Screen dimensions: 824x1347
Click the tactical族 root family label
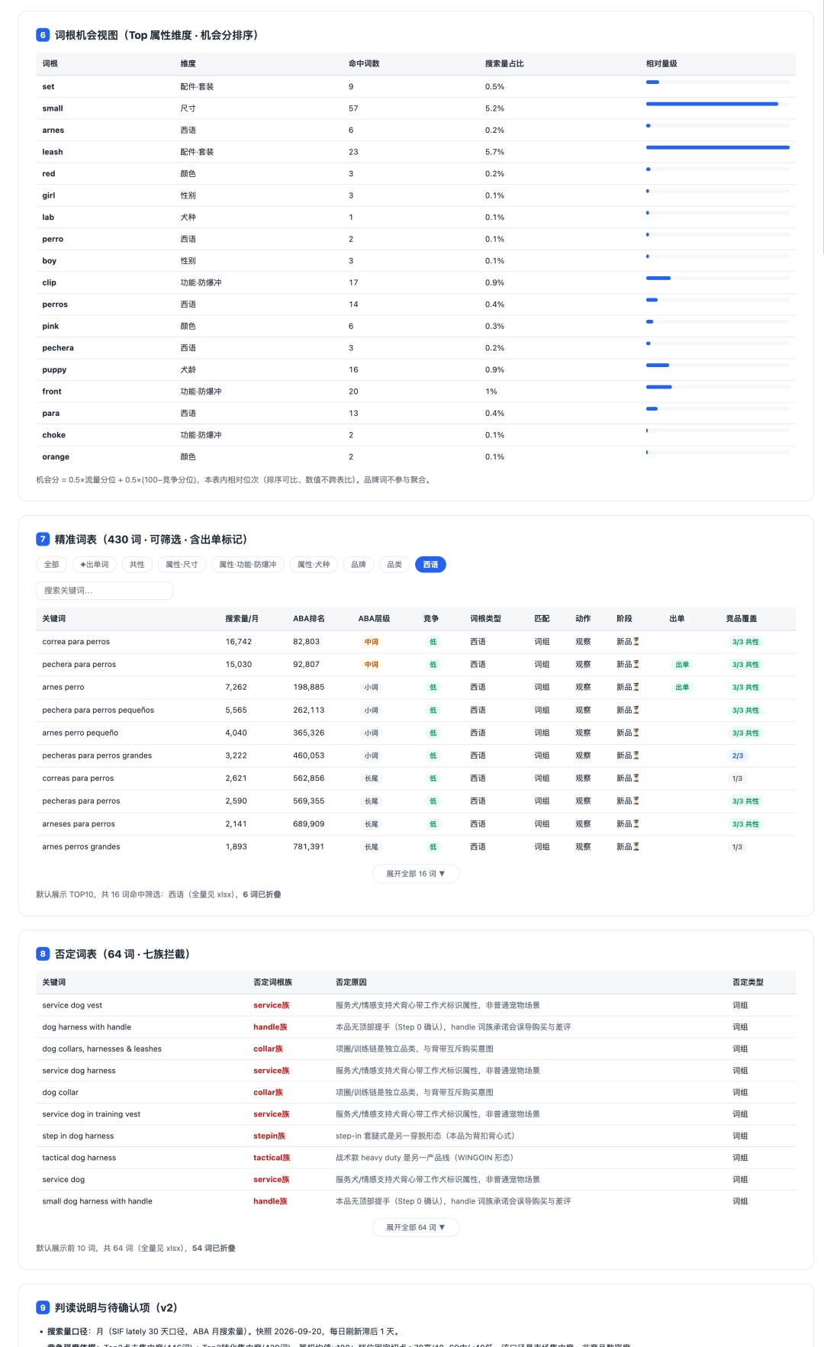click(x=272, y=1158)
